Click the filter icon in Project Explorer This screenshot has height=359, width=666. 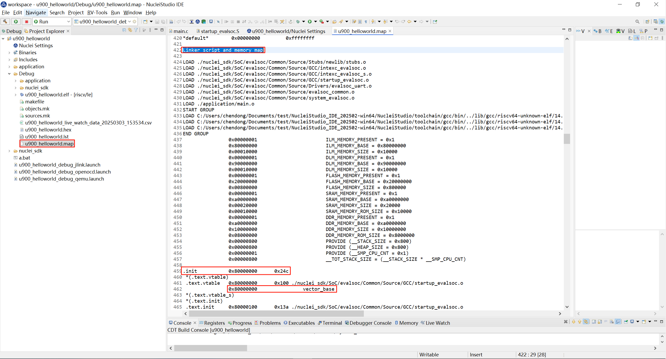[136, 30]
